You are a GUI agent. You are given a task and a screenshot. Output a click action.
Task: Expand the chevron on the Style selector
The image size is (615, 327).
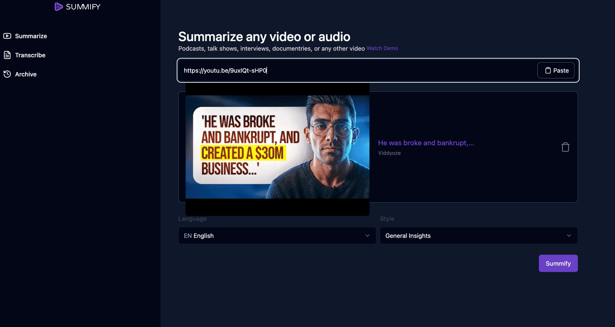(569, 236)
